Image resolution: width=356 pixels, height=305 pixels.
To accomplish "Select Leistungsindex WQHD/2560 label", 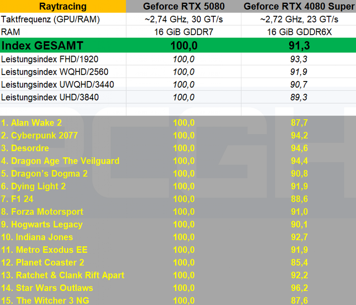I will point(55,72).
